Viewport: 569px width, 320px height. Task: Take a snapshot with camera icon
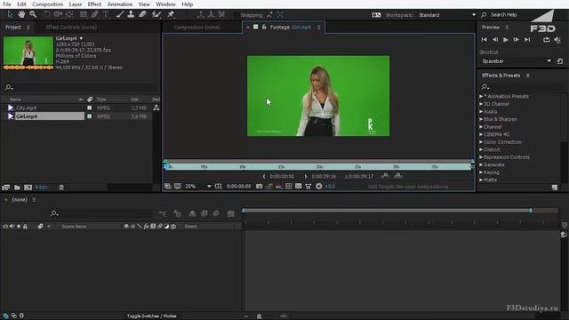259,186
